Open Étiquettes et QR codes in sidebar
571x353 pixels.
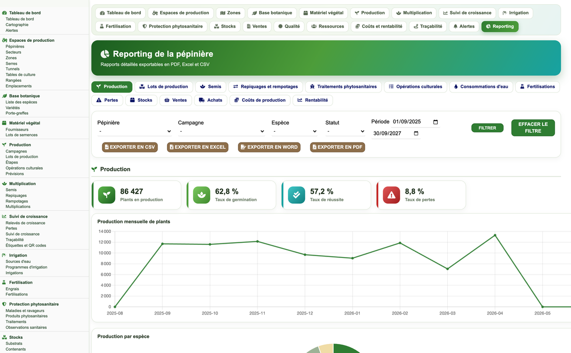(26, 246)
